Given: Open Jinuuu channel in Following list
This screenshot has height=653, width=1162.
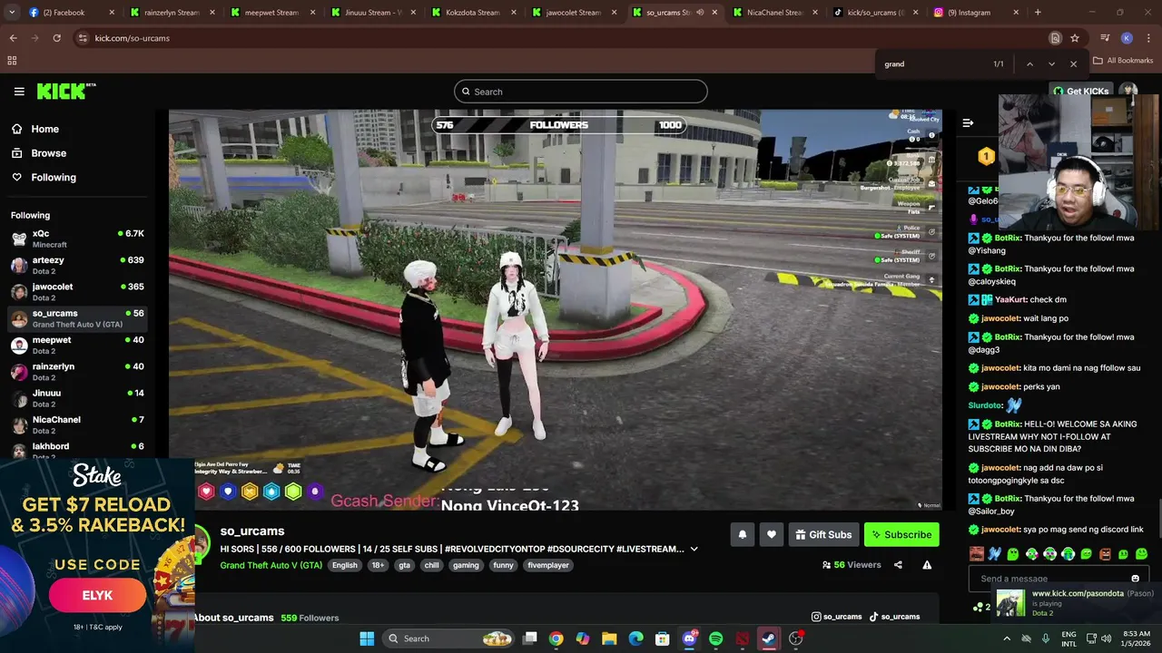Looking at the screenshot, I should click(76, 397).
